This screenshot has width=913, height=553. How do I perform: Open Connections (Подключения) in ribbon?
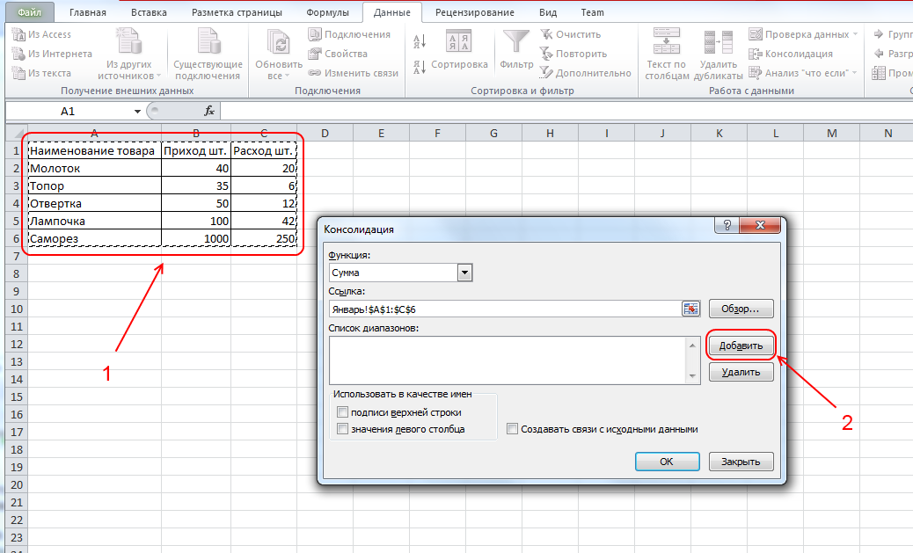[x=349, y=35]
